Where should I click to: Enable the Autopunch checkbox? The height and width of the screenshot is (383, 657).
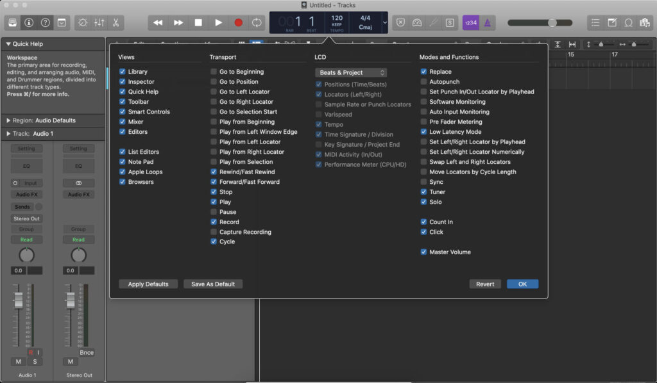(x=423, y=82)
